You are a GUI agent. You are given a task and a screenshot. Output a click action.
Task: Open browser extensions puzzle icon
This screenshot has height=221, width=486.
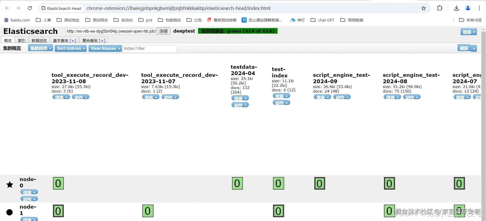click(440, 8)
